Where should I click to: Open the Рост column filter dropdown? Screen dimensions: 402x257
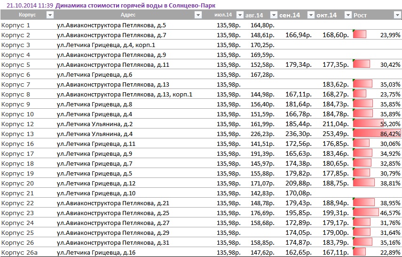coord(397,15)
